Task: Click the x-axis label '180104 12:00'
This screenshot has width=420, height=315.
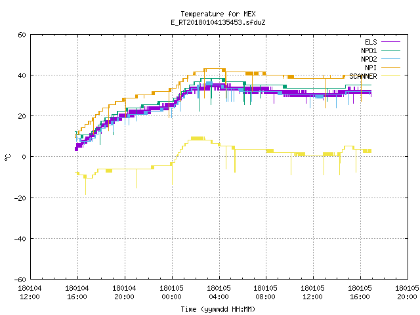Action: point(30,293)
